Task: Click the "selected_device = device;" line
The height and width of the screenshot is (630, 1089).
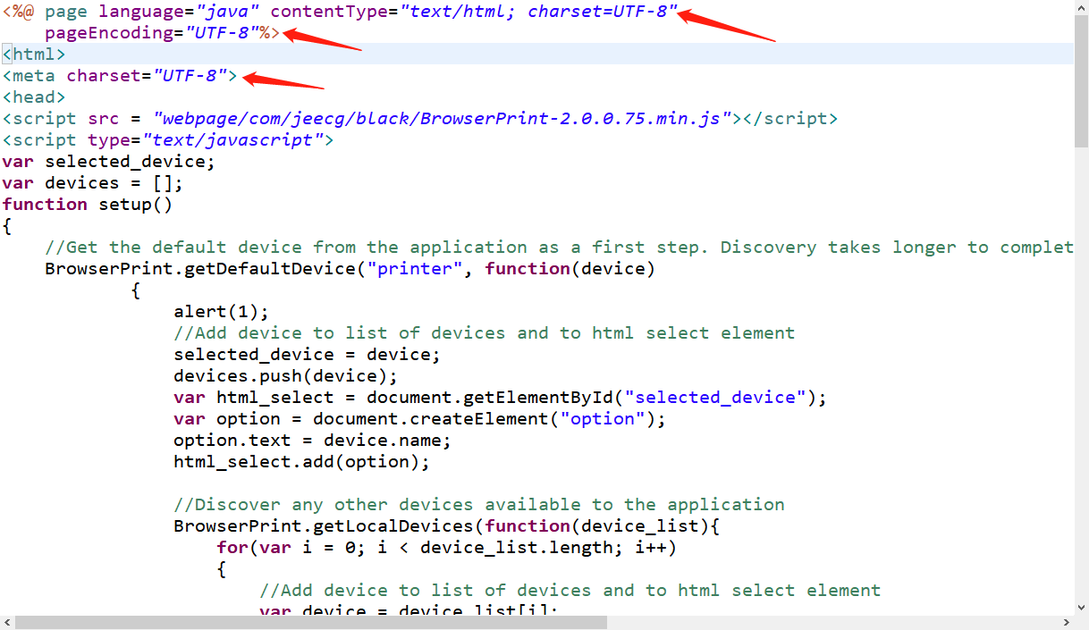Action: coord(308,355)
